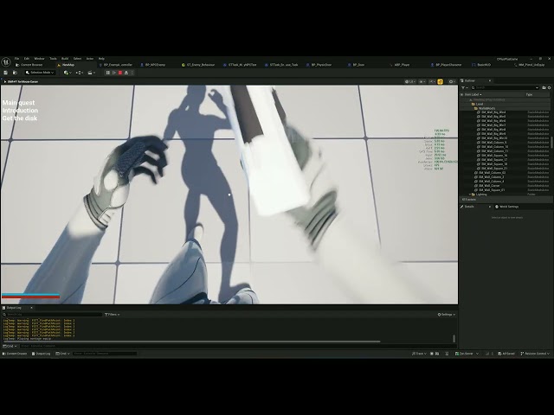Open the Outliner filter dropdown
Viewport: 554px width, 415px height.
click(465, 87)
